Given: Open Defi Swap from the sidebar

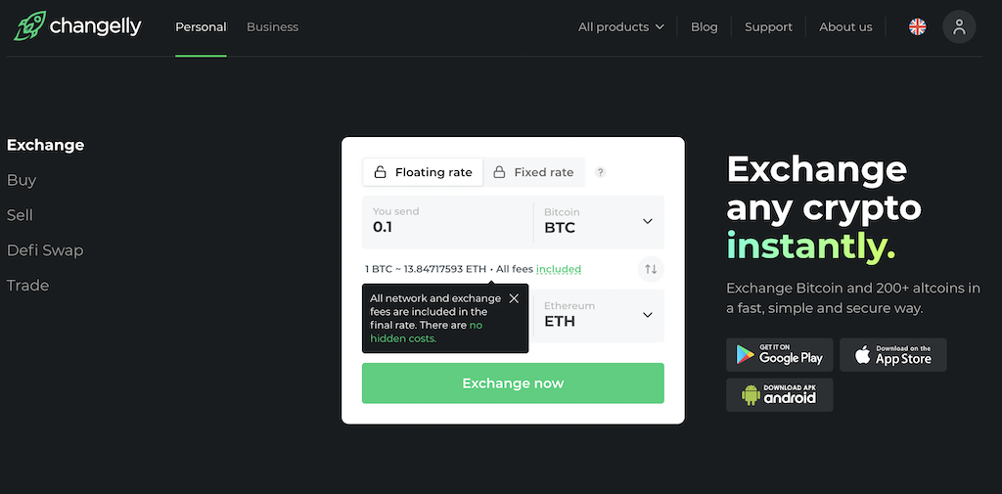Looking at the screenshot, I should tap(45, 249).
